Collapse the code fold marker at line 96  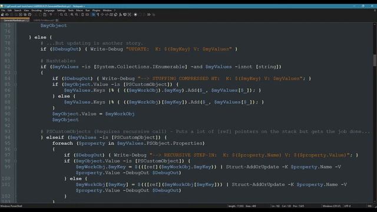coord(15,149)
